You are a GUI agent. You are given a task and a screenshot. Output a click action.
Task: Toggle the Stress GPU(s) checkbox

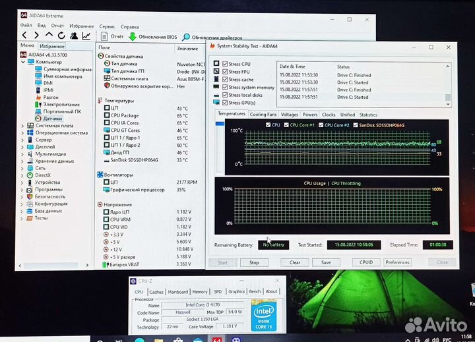pos(225,103)
